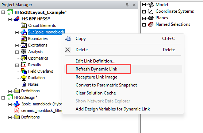Select the Field Overlays label

point(41,71)
